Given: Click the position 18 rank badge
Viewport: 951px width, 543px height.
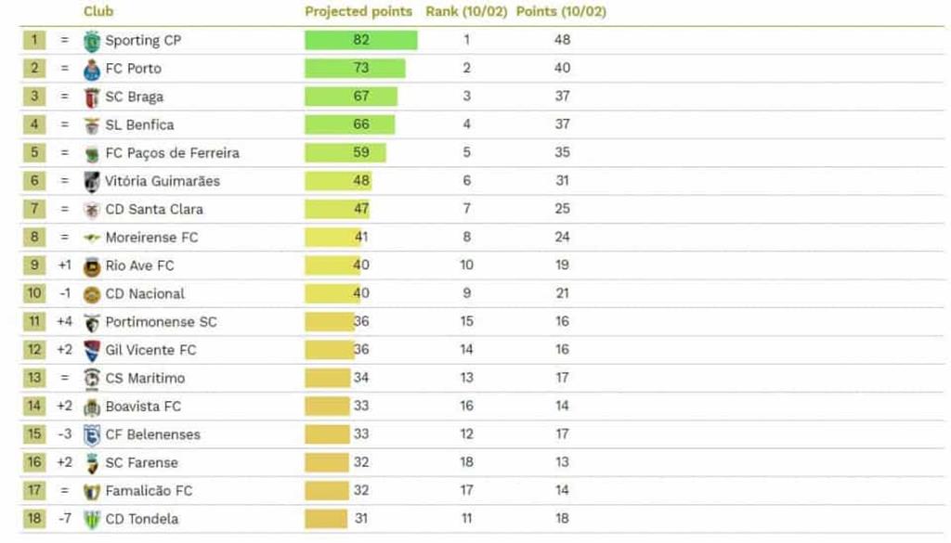Looking at the screenshot, I should (33, 519).
